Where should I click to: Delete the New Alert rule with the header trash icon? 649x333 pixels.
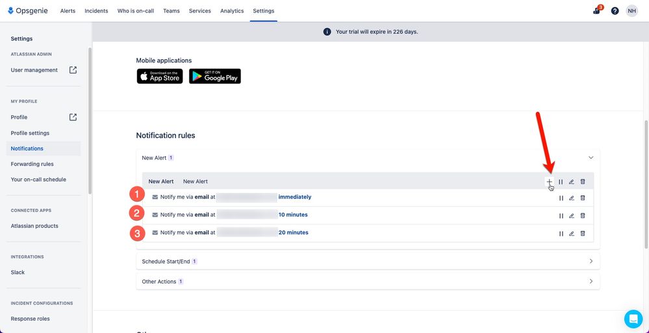click(x=583, y=181)
